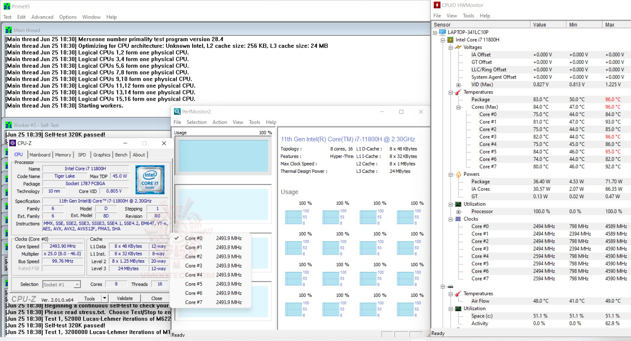Collapse the CPU Temperatures section above Package 83.0 °C
Screen dimensions: 631x341
click(450, 92)
